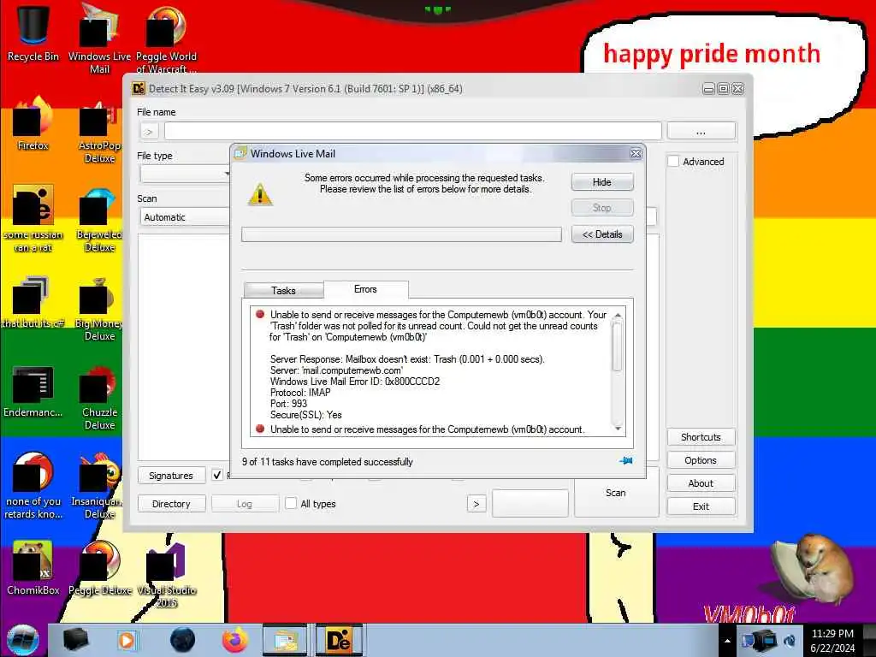Open the File type dropdown

(x=185, y=174)
